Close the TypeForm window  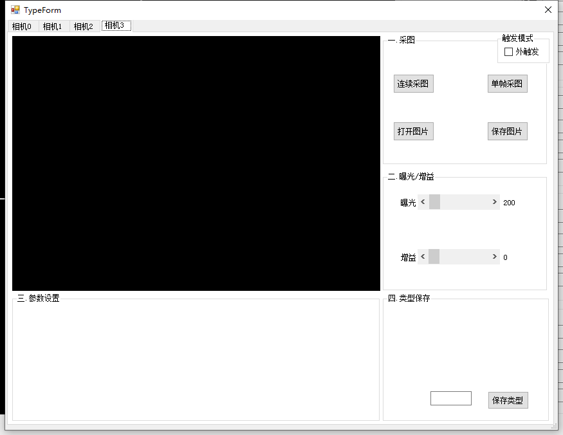(x=548, y=10)
